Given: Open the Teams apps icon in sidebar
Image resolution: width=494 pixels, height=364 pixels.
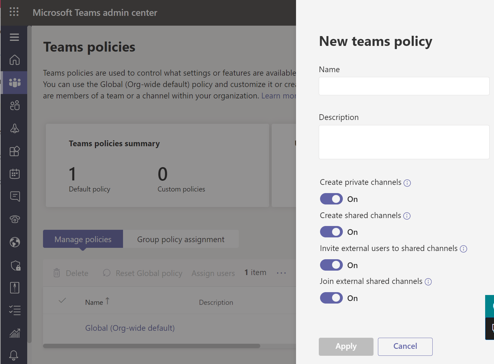Looking at the screenshot, I should tap(15, 151).
